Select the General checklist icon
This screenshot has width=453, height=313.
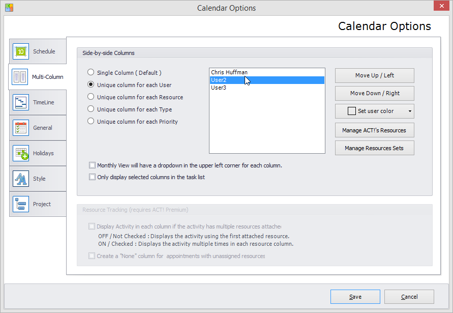pos(21,128)
